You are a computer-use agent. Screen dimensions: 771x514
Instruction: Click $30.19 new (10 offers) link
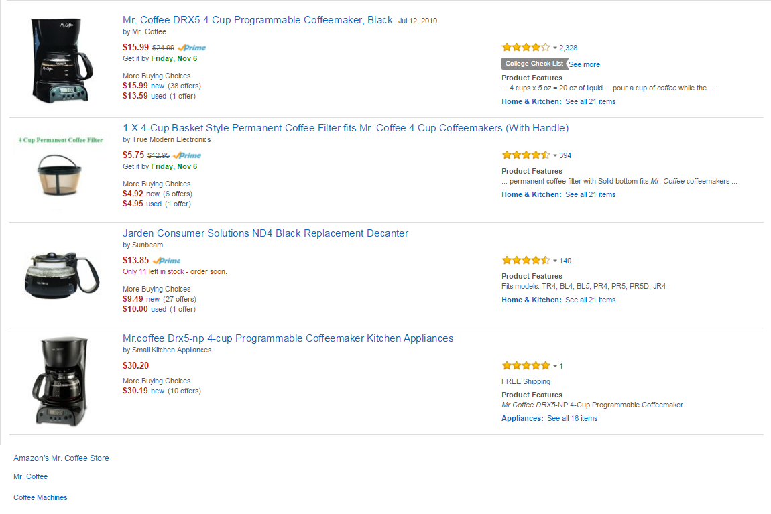pos(162,391)
